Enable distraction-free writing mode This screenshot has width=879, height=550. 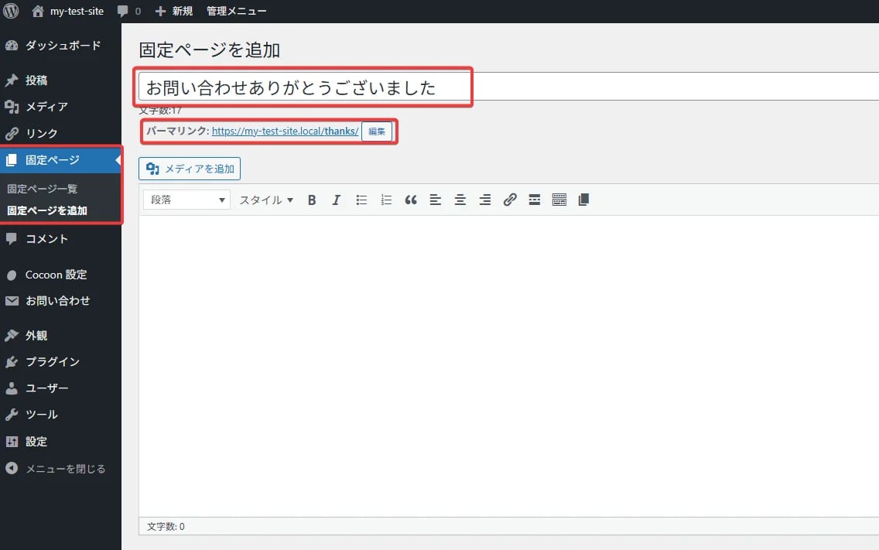click(583, 200)
